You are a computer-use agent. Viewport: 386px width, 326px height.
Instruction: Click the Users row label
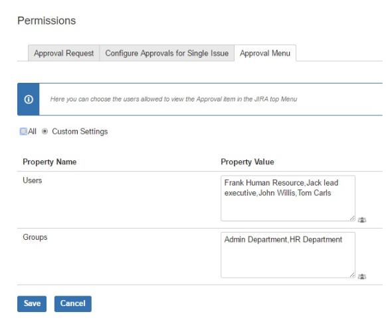33,180
